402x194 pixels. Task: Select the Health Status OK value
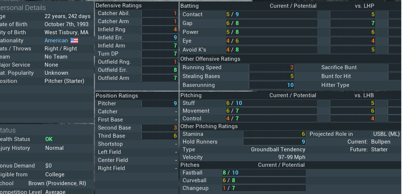coord(49,139)
